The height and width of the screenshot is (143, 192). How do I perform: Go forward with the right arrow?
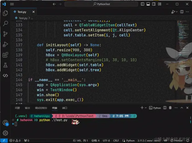pyautogui.click(x=60, y=4)
